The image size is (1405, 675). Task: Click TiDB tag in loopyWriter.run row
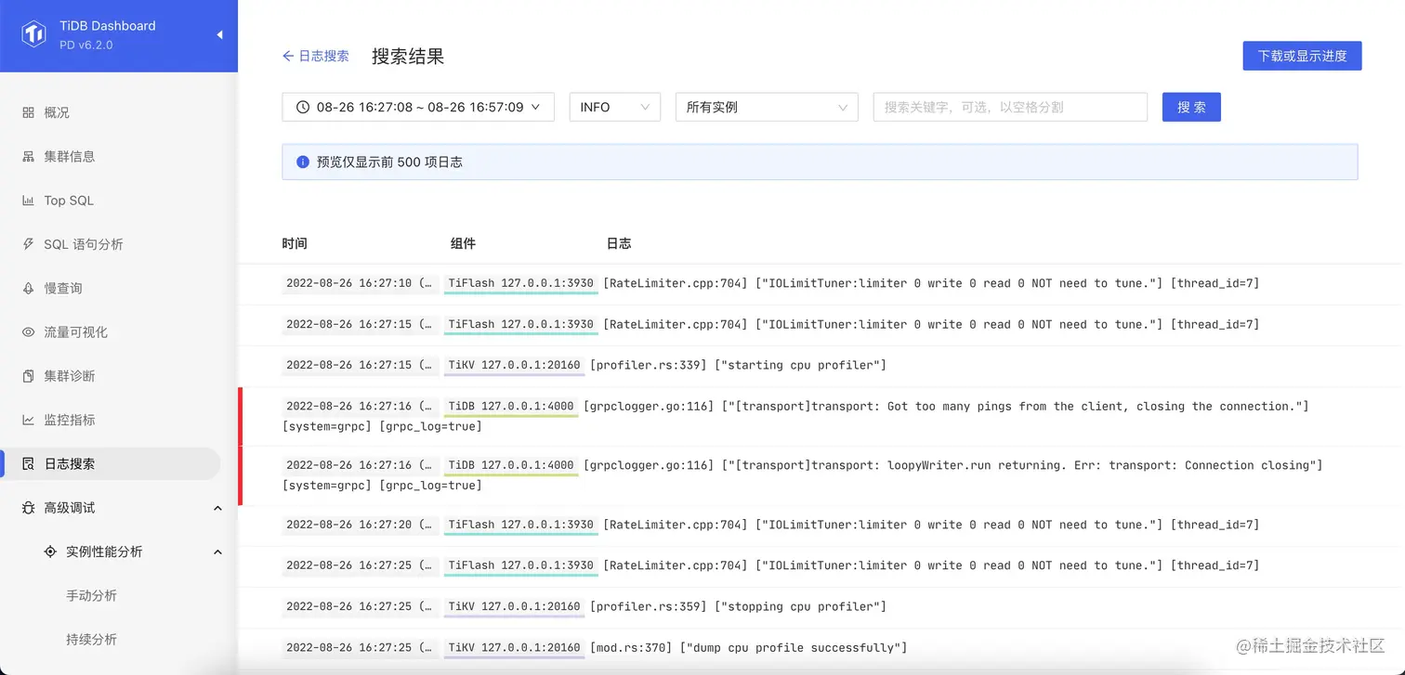click(x=510, y=466)
